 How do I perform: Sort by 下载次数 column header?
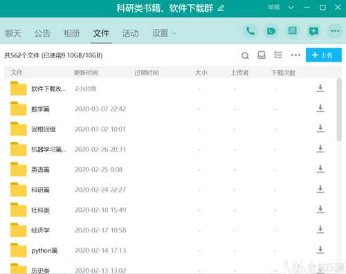(x=283, y=73)
